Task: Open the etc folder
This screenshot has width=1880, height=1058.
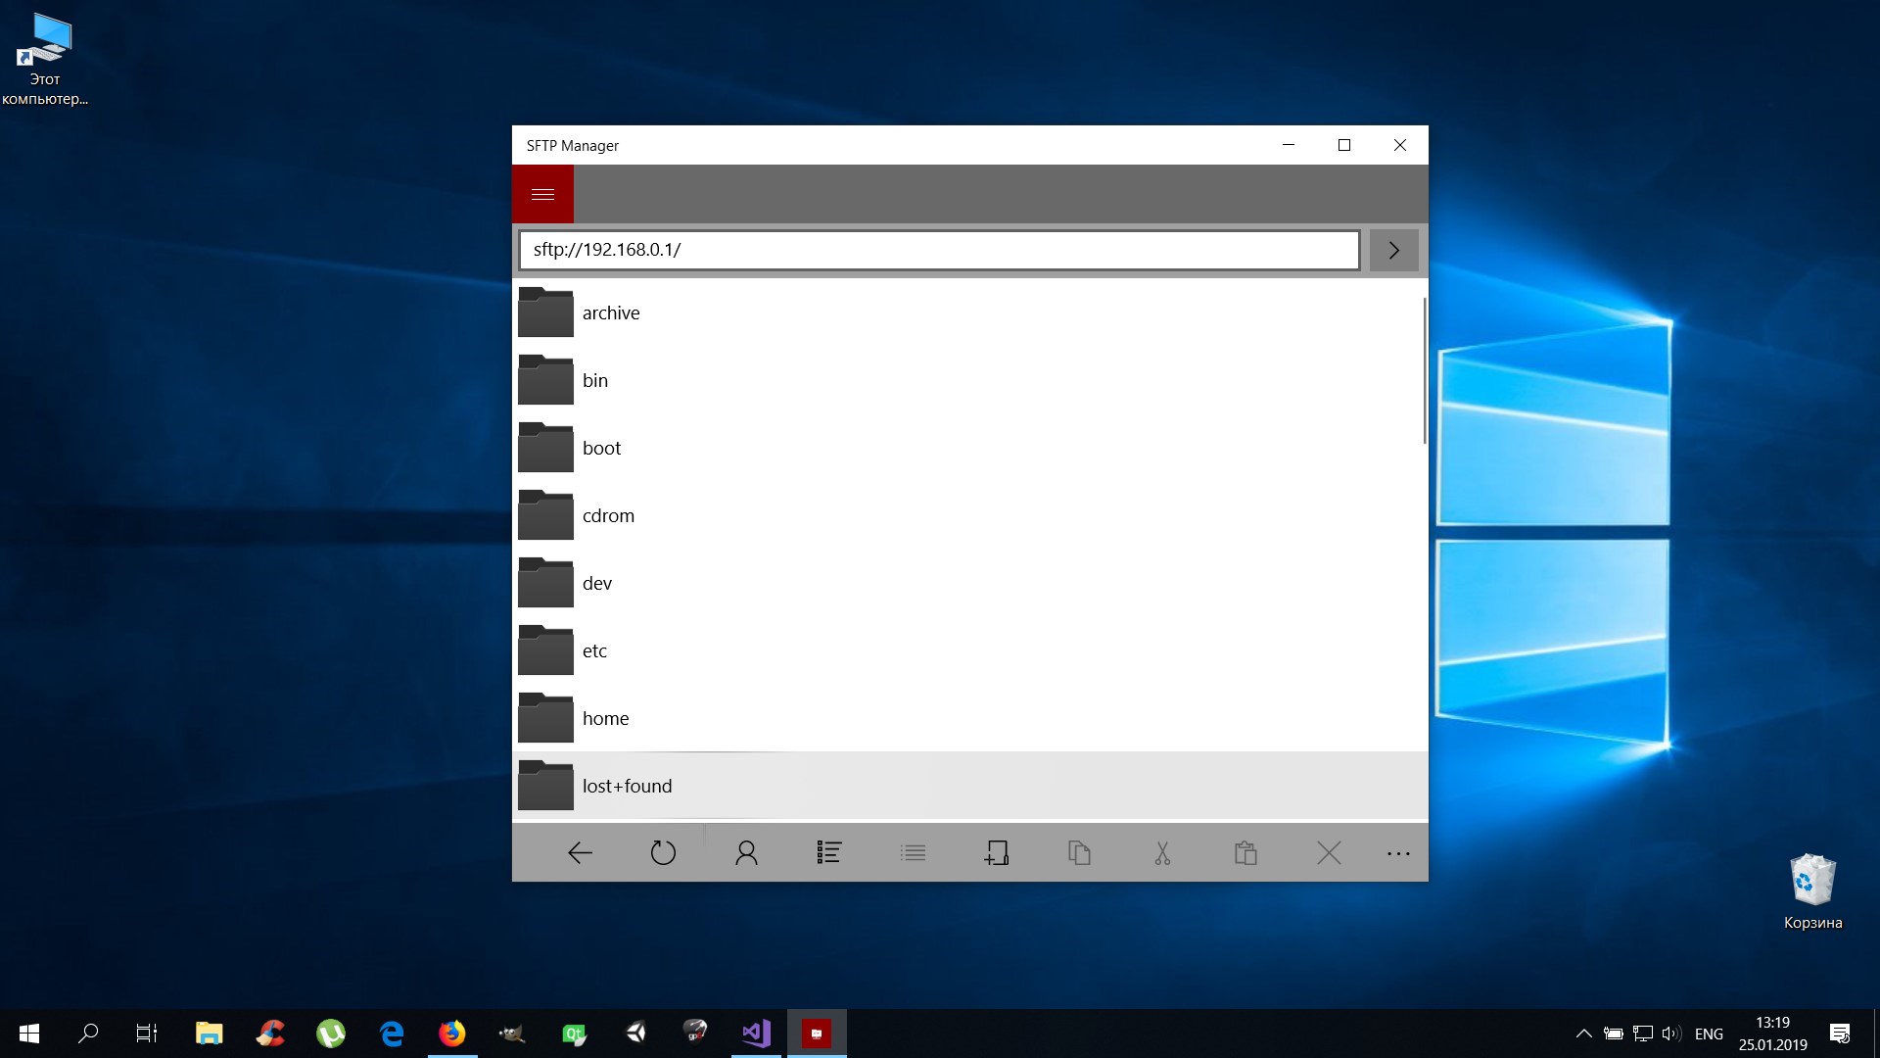Action: [594, 651]
